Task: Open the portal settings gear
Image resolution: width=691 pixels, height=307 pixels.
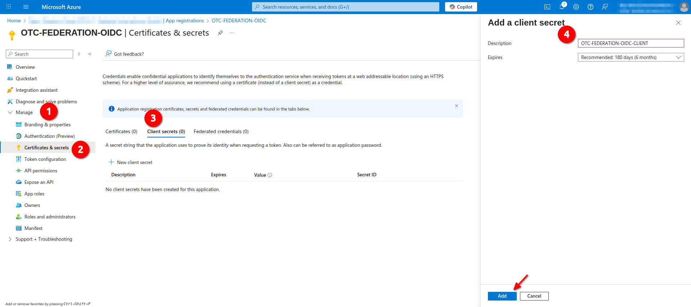Action: pyautogui.click(x=576, y=7)
